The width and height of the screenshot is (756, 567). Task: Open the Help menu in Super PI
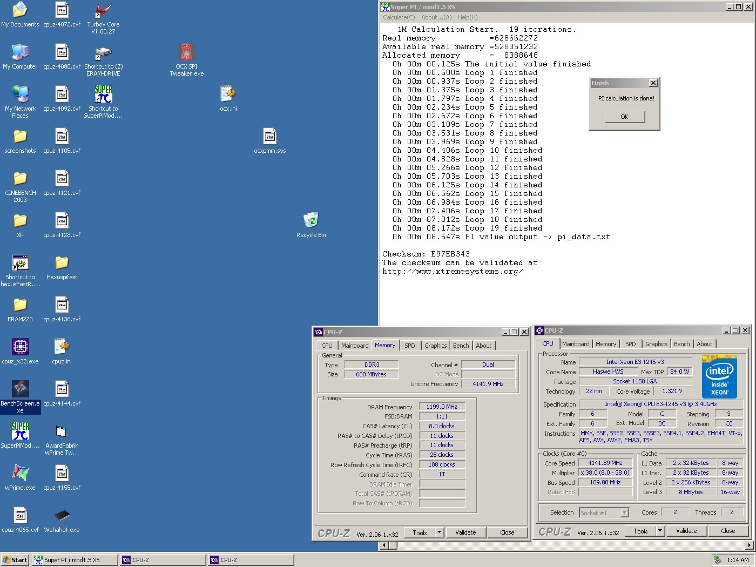coord(468,17)
